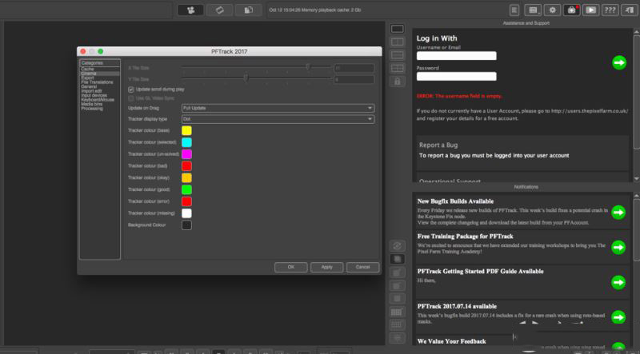Viewport: 640px width, 354px height.
Task: Change okay tracker colour orange swatch
Action: 186,178
